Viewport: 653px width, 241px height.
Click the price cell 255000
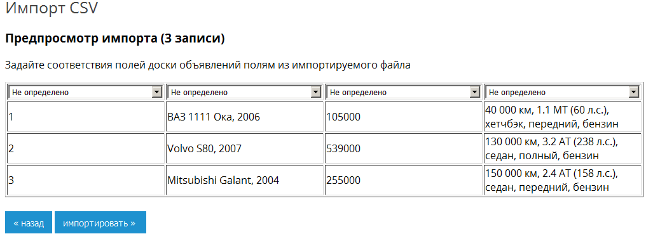tap(404, 180)
